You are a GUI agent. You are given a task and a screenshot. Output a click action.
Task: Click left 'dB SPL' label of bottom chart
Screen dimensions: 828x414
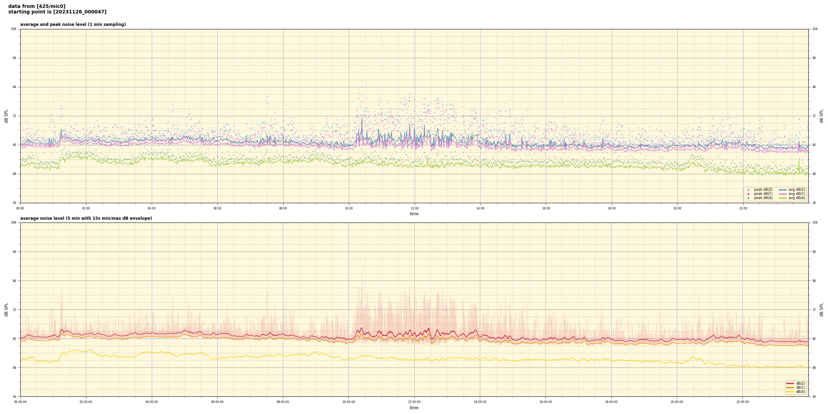pyautogui.click(x=6, y=309)
